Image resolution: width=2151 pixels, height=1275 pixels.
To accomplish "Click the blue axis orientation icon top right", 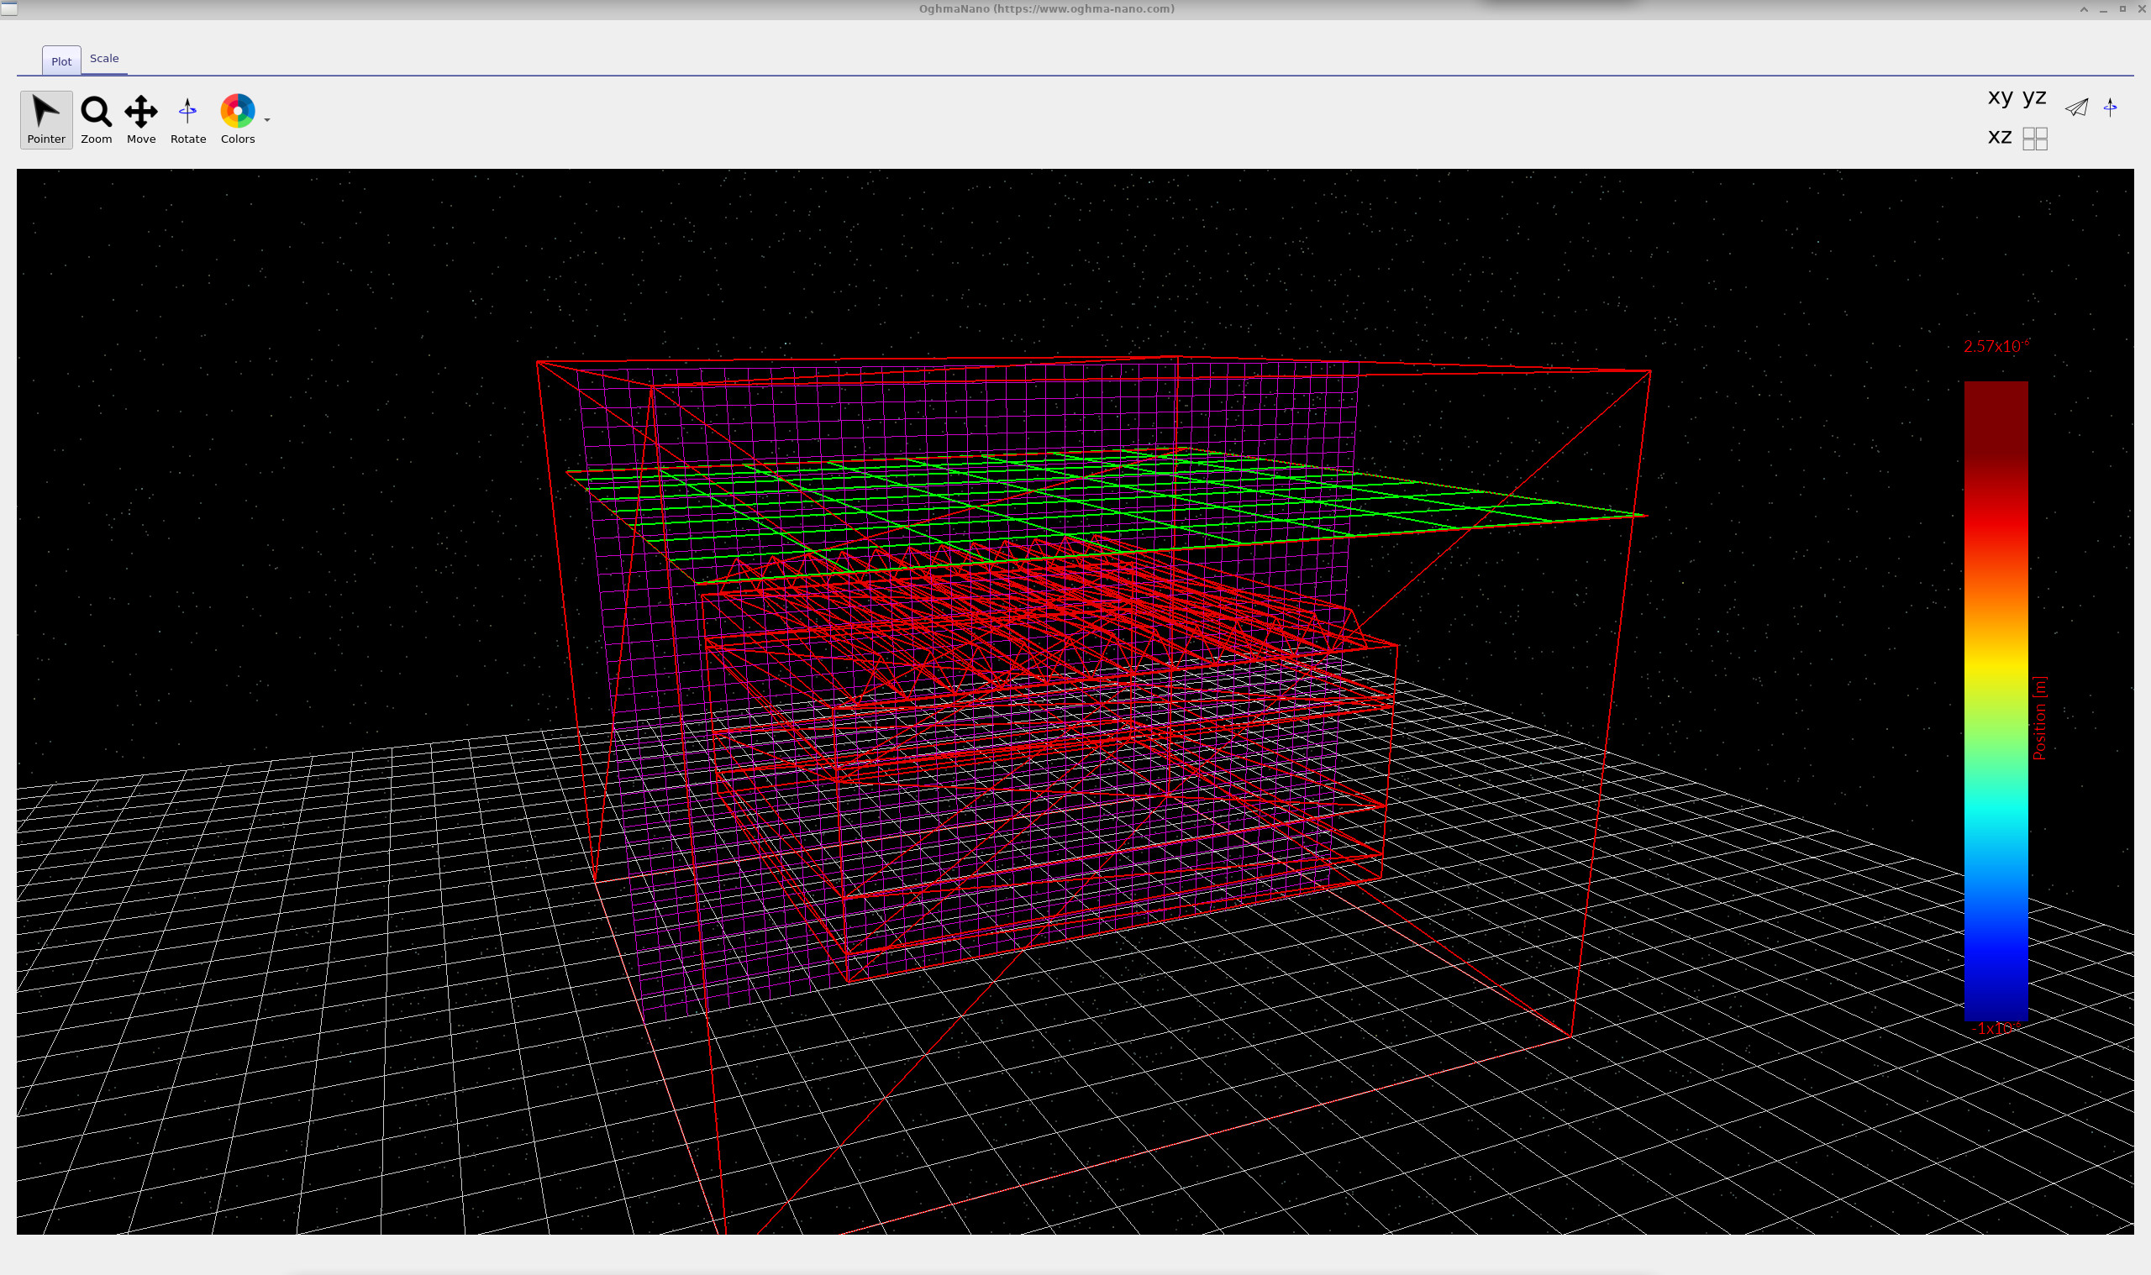I will [2111, 107].
